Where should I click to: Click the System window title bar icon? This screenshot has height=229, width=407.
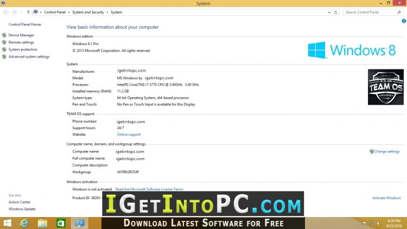tap(3, 3)
